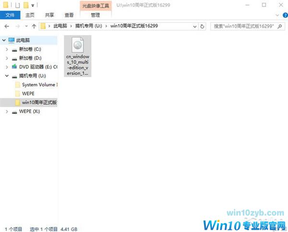
Task: Maximize the Explorer window
Action: coord(264,5)
